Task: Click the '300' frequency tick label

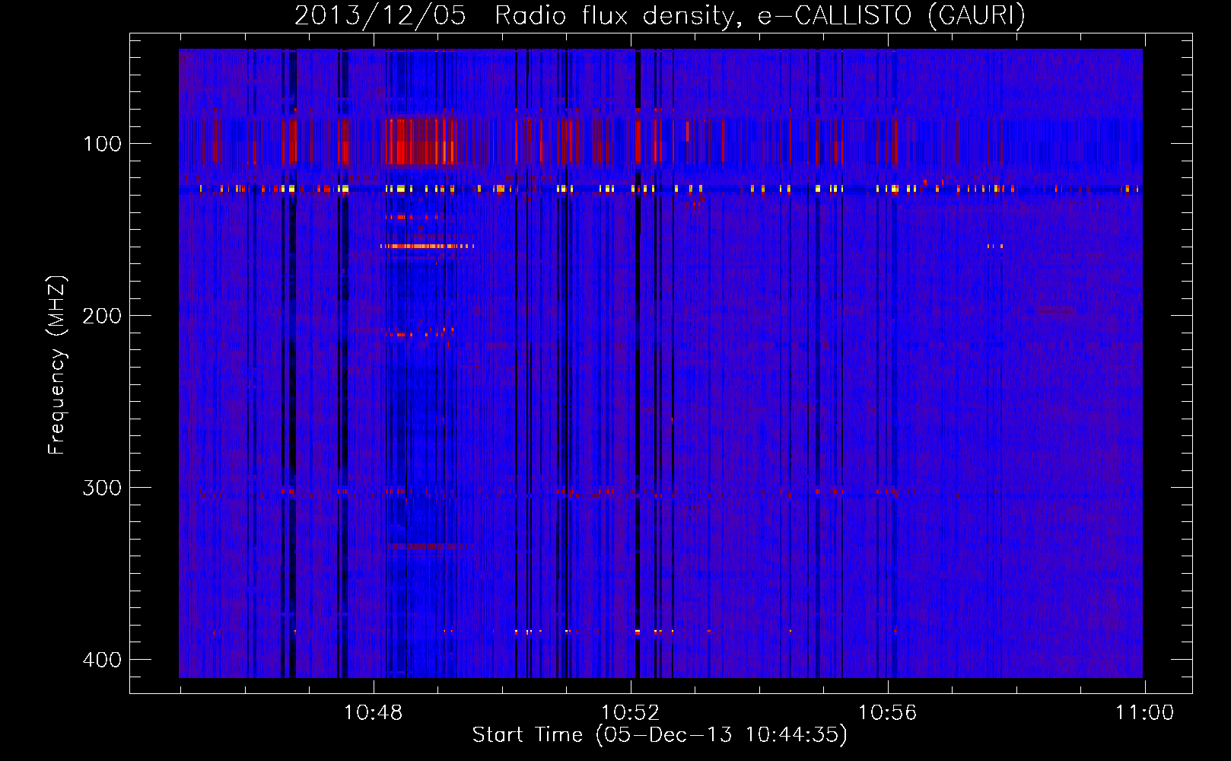Action: click(x=102, y=488)
